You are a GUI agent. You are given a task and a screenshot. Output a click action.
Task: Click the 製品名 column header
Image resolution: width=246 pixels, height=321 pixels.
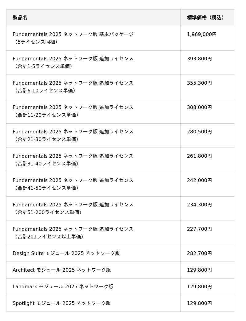click(20, 18)
